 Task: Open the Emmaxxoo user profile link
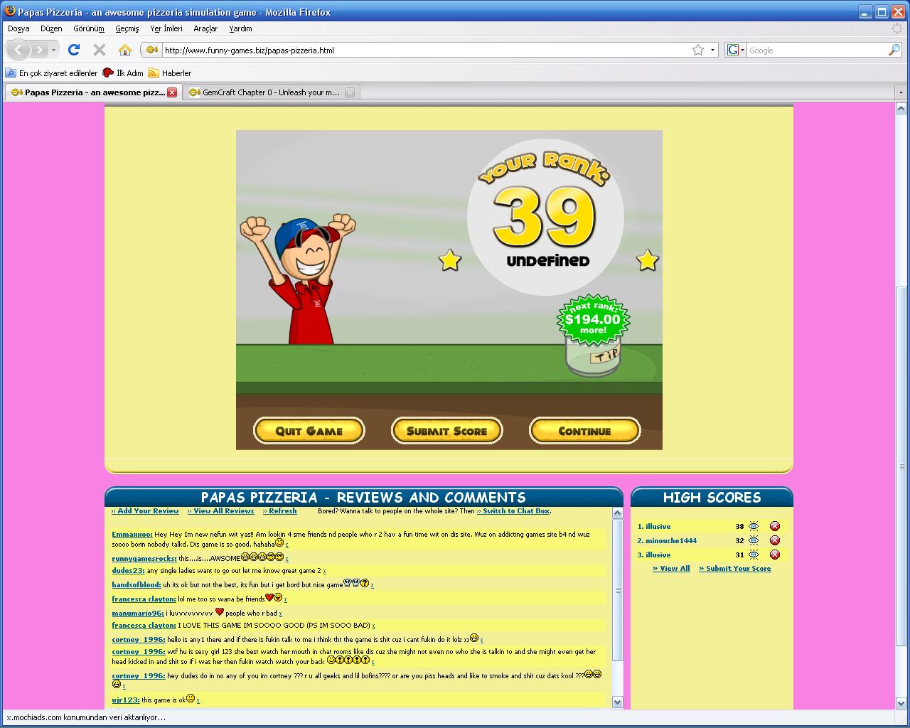132,534
